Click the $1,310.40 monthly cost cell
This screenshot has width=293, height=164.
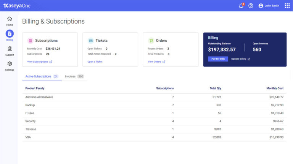pos(277,113)
